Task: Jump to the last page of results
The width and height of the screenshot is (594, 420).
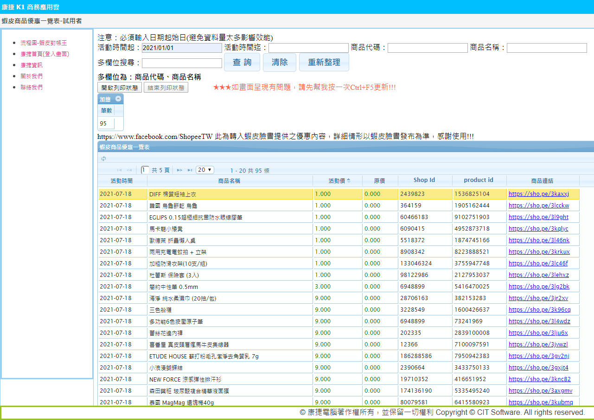Action: 190,170
